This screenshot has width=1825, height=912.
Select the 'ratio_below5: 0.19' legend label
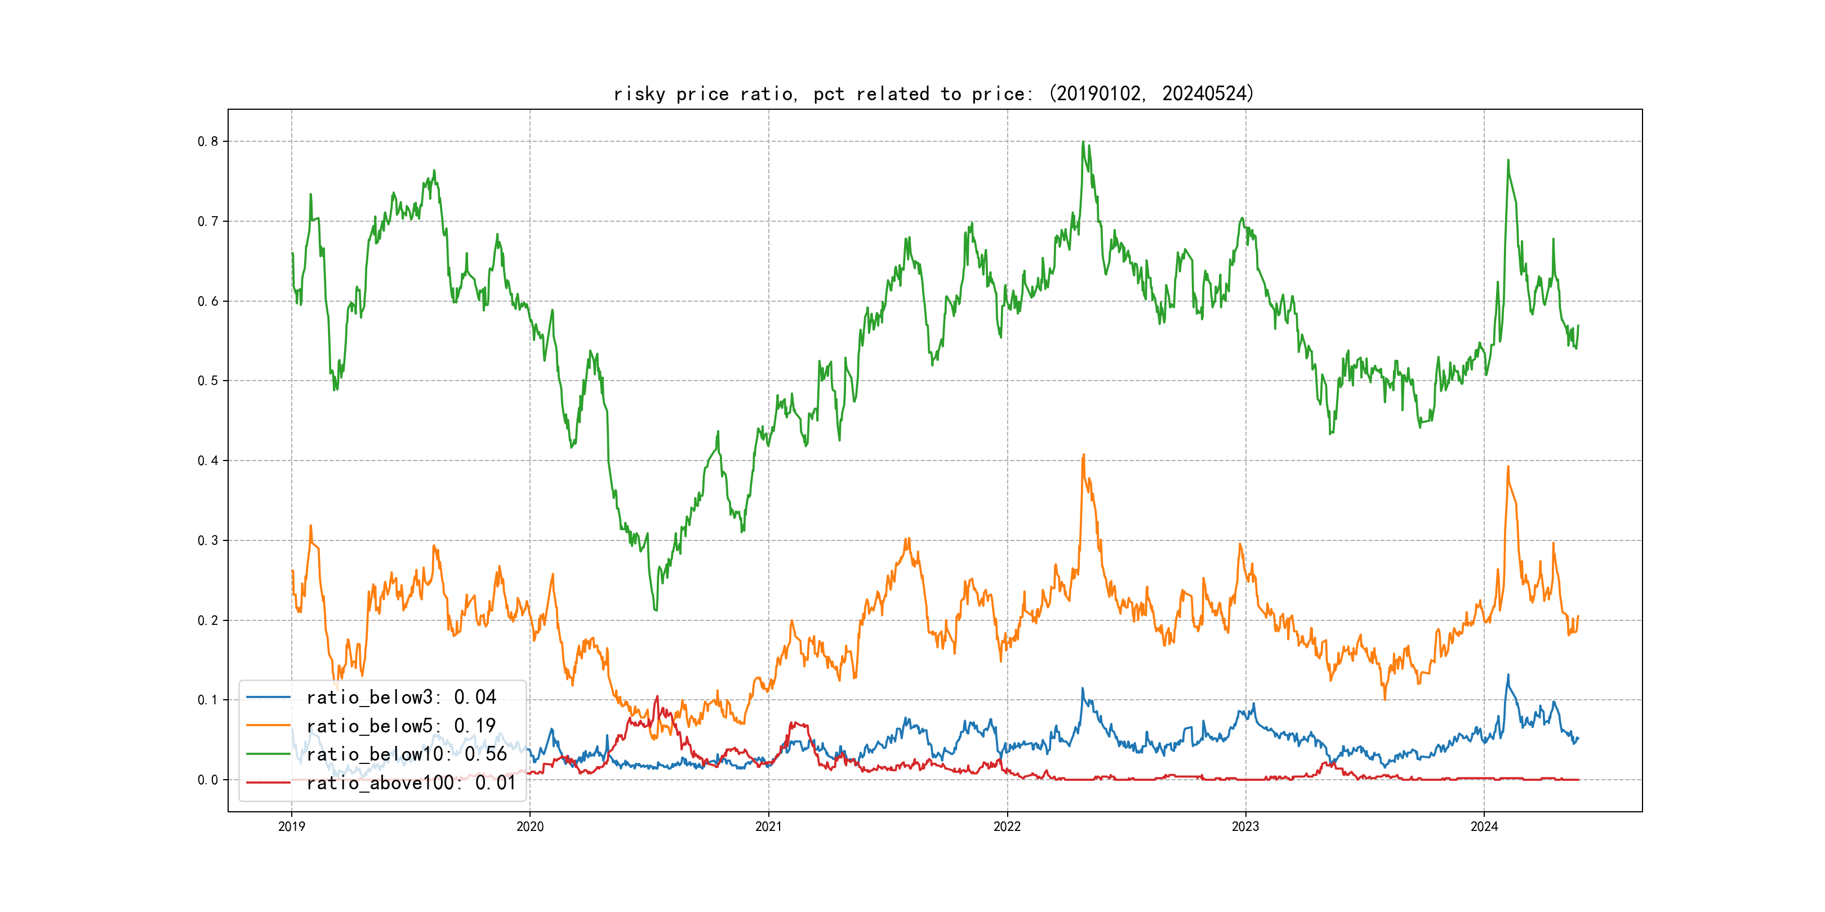tap(401, 726)
